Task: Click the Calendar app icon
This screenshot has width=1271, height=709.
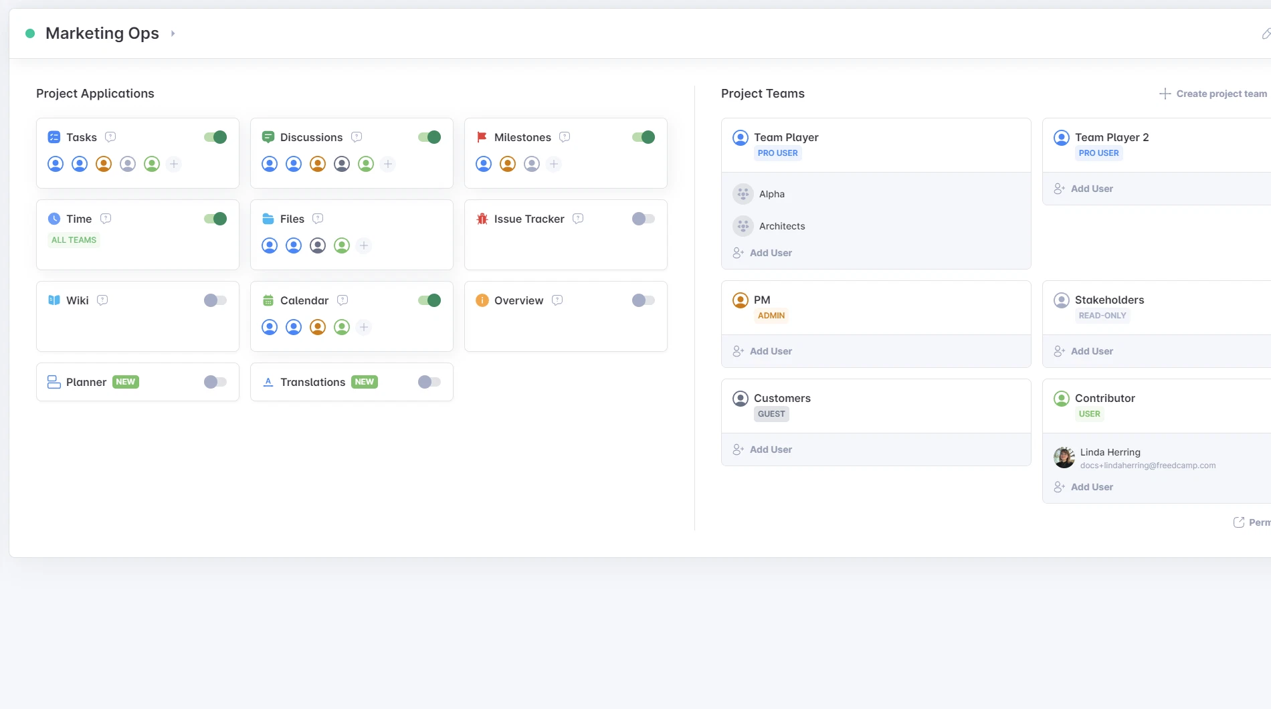Action: [268, 300]
